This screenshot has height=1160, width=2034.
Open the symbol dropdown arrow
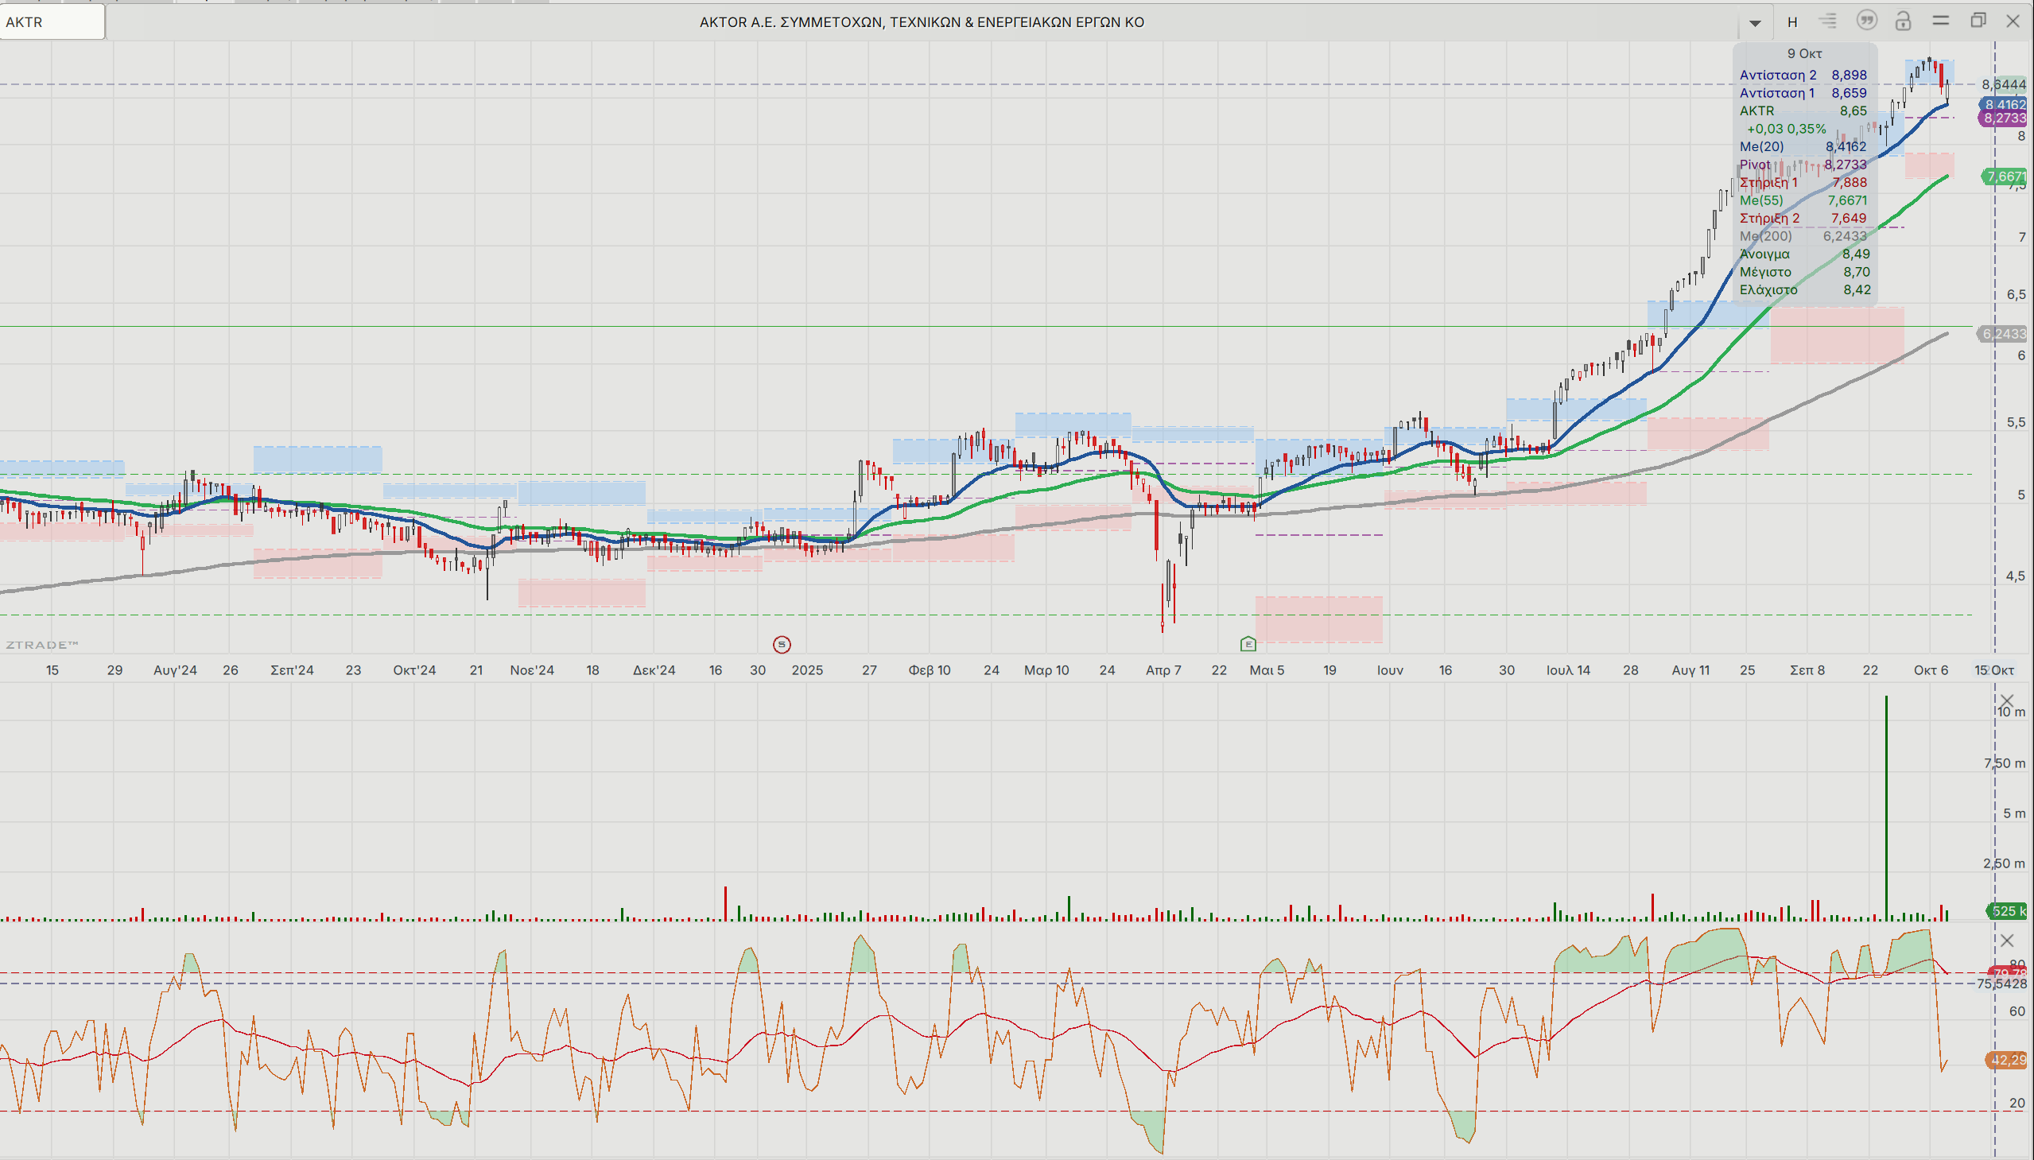pyautogui.click(x=1754, y=22)
